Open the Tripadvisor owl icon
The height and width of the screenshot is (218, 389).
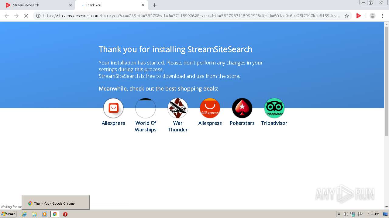[274, 108]
